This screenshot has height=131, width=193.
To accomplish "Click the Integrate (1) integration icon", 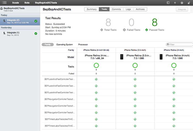I will (x=4, y=33).
